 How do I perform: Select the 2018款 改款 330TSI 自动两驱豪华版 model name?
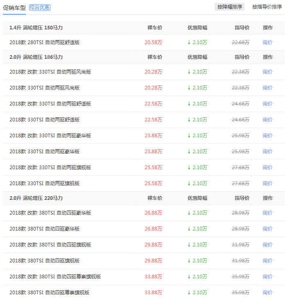pos(50,135)
